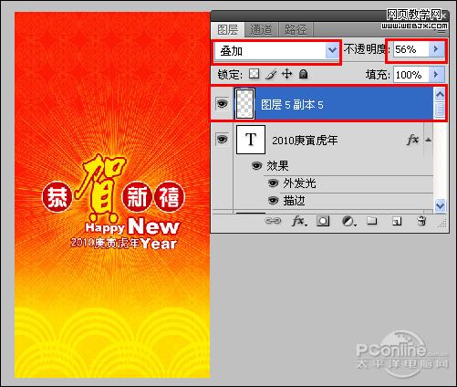This screenshot has width=457, height=387.
Task: Hide the 描边 effect
Action: pyautogui.click(x=273, y=201)
